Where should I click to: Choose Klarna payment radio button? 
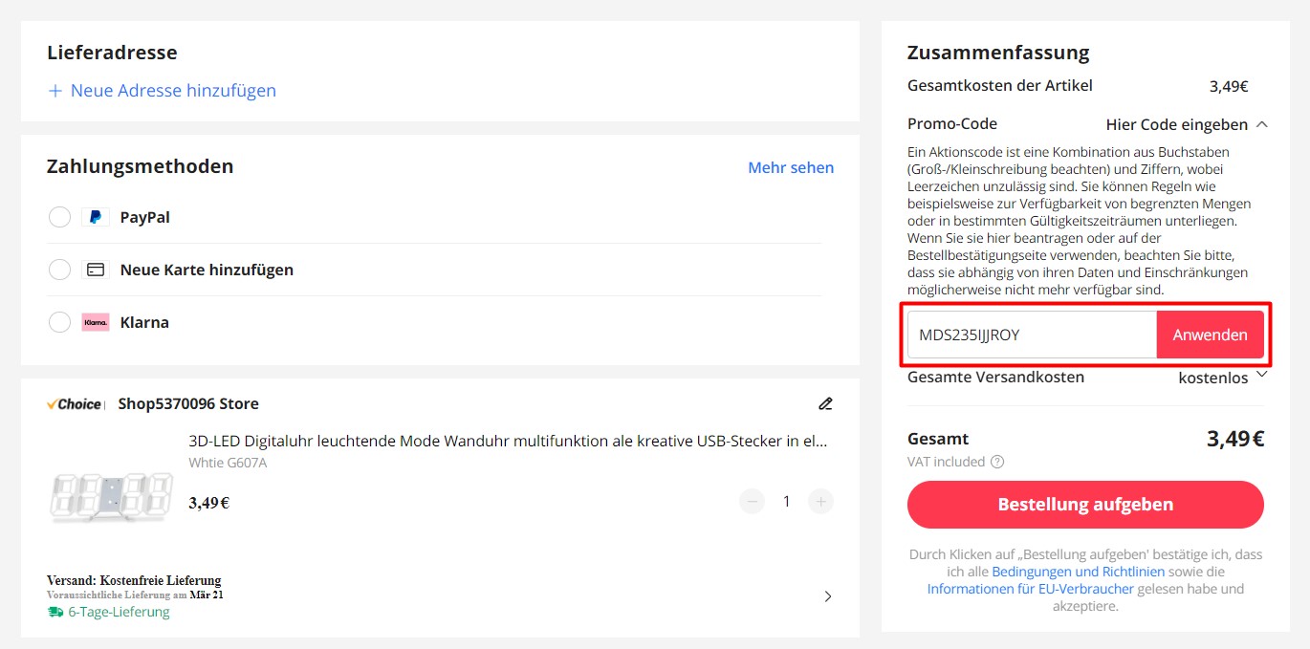click(x=59, y=322)
